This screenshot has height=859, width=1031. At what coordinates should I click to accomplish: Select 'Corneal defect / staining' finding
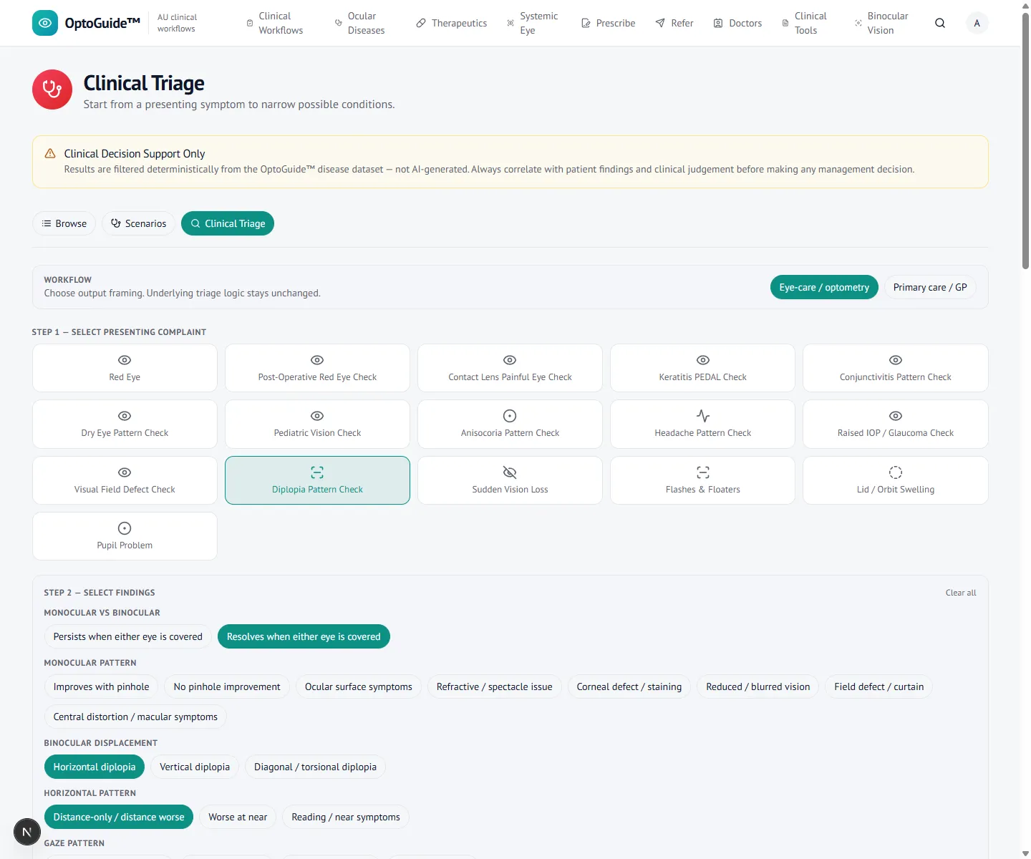(629, 686)
